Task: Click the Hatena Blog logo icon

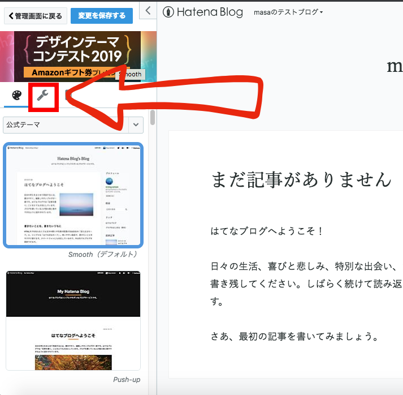Action: [x=168, y=12]
